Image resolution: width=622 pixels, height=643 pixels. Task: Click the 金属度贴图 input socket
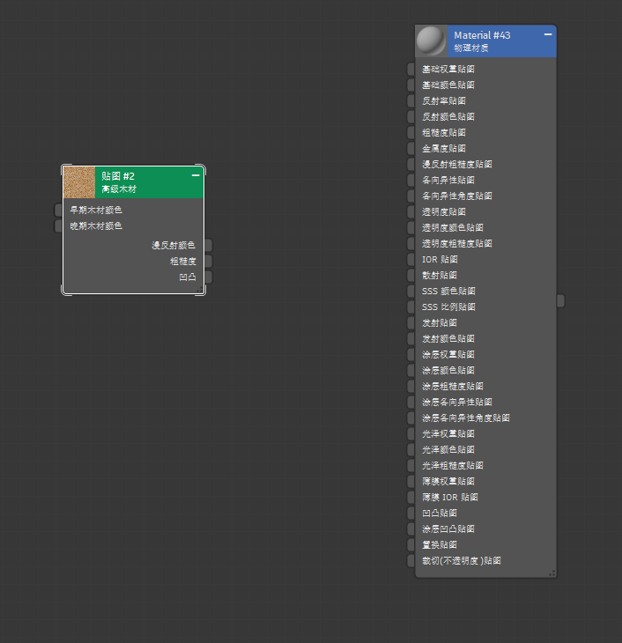point(411,149)
